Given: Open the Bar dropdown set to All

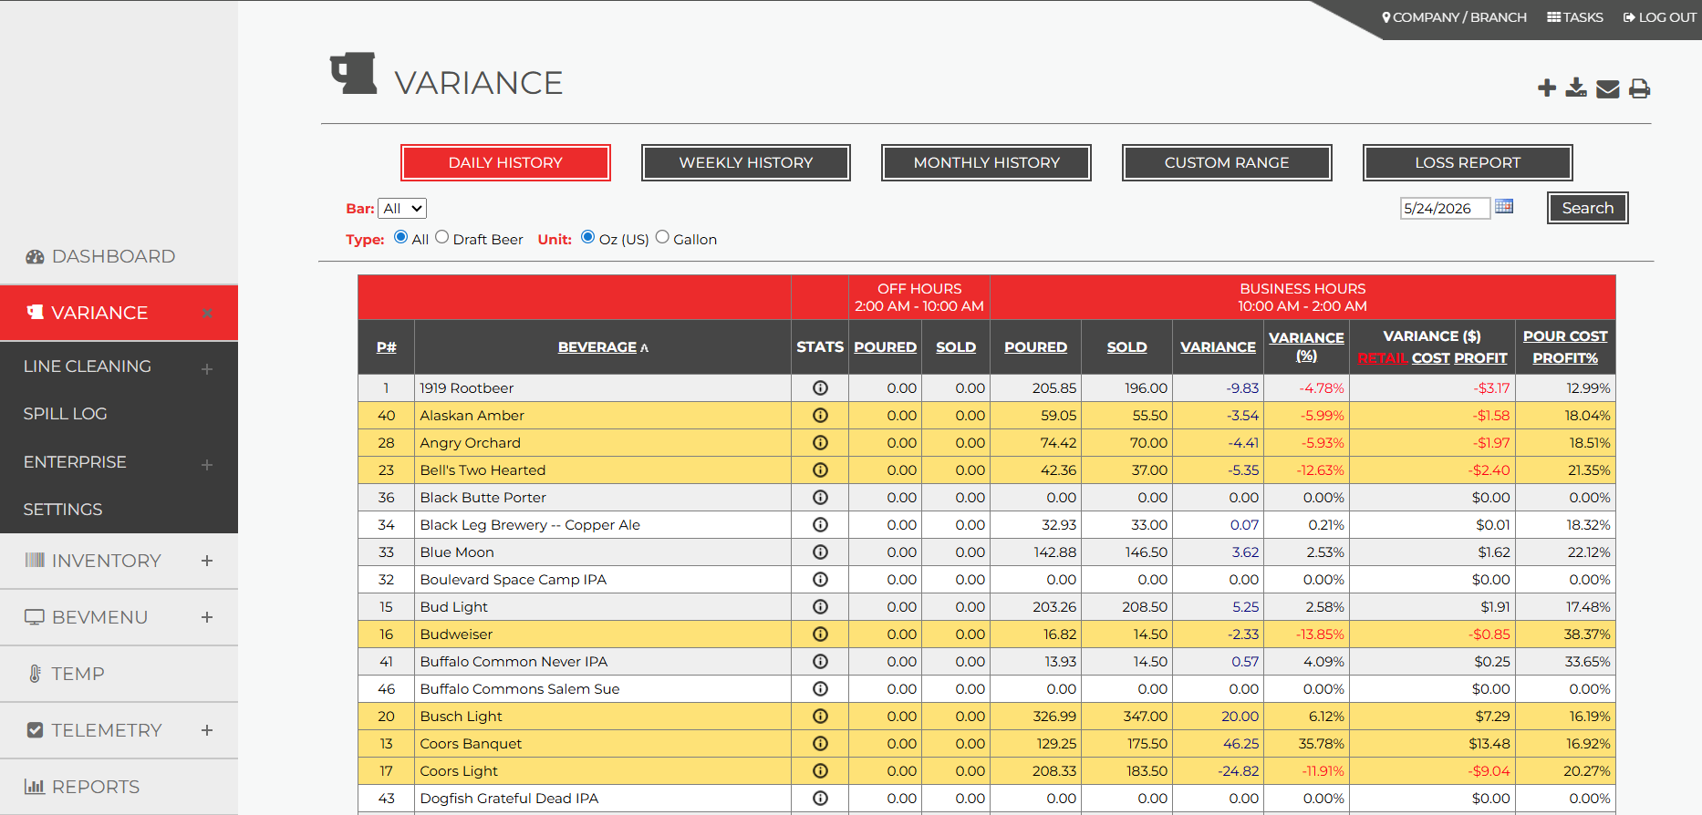Looking at the screenshot, I should click(403, 209).
